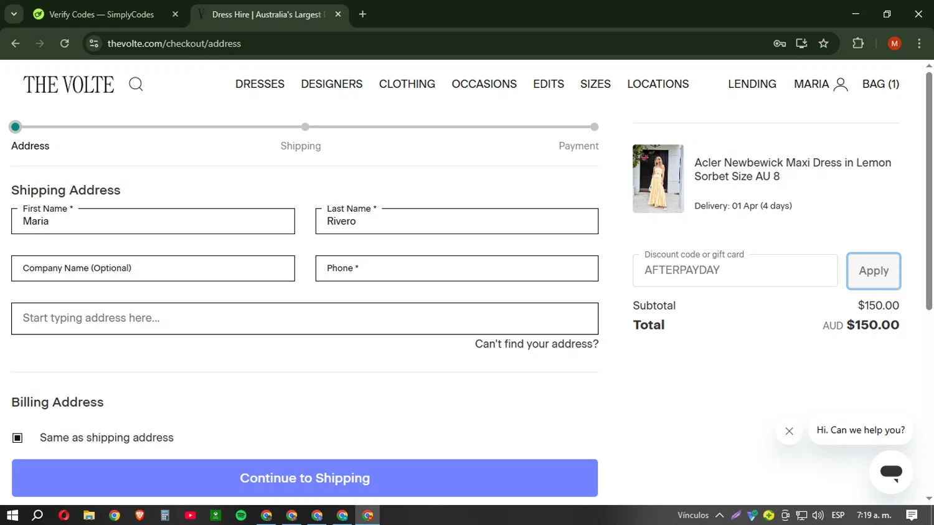Open Windows Start menu
This screenshot has width=934, height=525.
tap(12, 515)
